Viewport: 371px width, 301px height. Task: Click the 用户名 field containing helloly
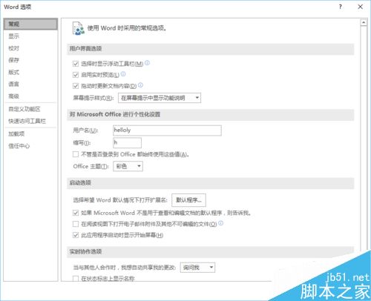tap(167, 130)
